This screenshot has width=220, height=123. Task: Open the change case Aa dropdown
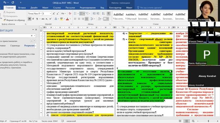click(x=63, y=14)
